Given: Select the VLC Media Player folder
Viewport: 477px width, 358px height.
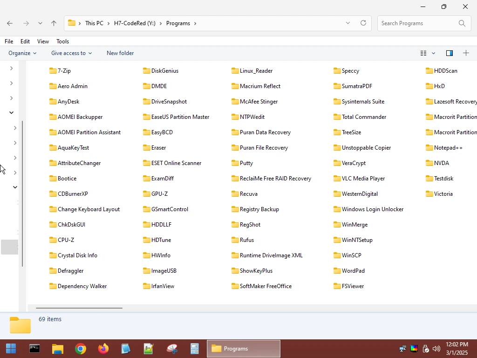Looking at the screenshot, I should 359,179.
